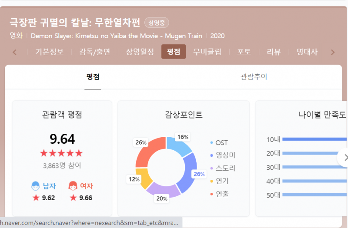Click the 상영중 badge

tap(157, 23)
